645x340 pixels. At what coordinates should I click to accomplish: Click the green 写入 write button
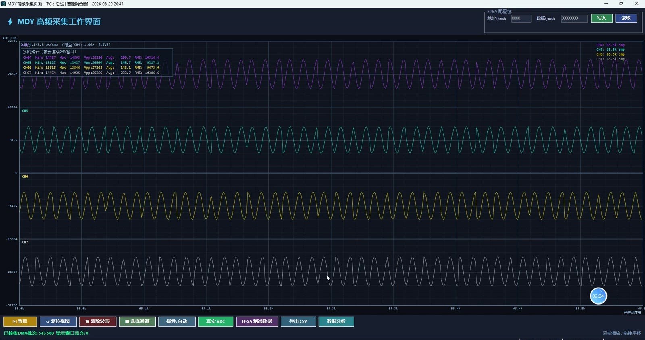602,18
